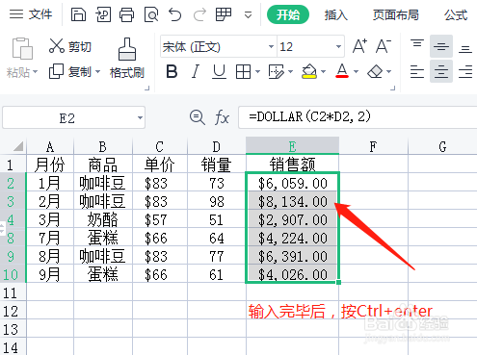Click the Undo arrow

pos(175,14)
